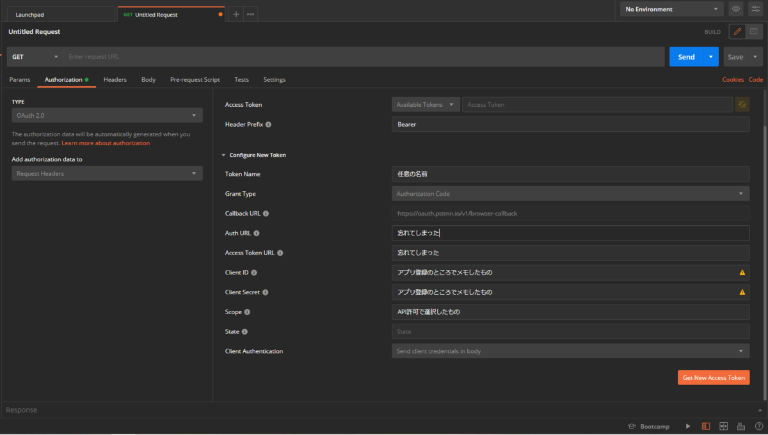Switch to the Pre-request Script tab
Image resolution: width=768 pixels, height=435 pixels.
coord(195,80)
